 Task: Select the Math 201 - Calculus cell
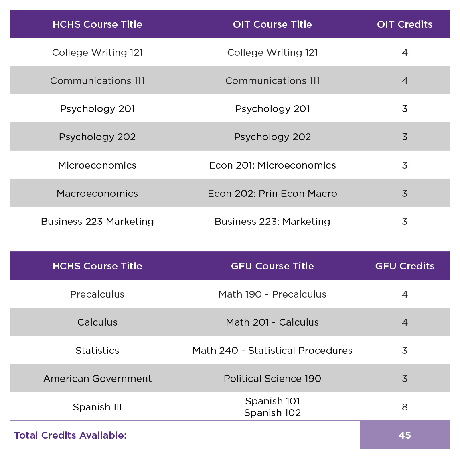(272, 322)
